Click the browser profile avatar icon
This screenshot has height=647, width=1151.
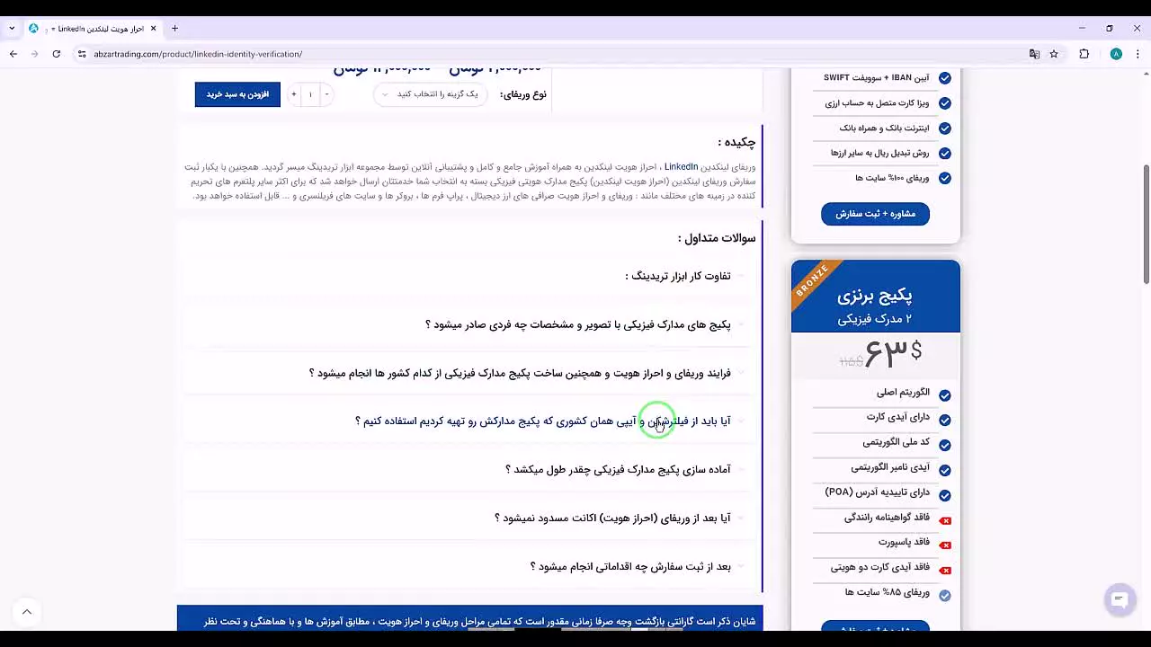[1117, 54]
